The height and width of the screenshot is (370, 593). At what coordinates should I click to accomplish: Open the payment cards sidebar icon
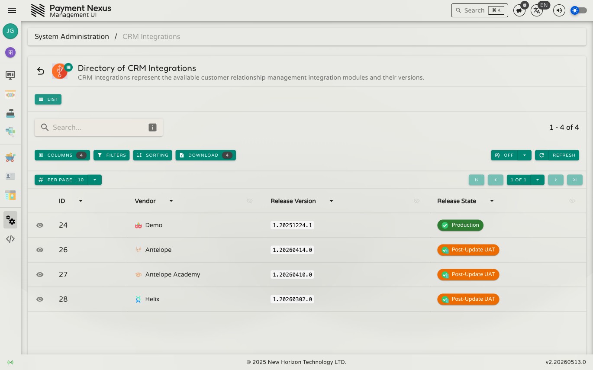(x=10, y=131)
